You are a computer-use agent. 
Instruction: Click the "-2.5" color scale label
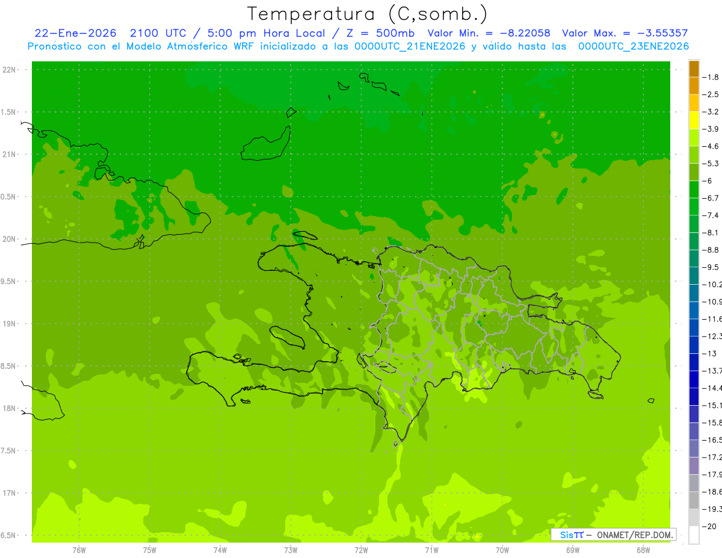(x=711, y=95)
